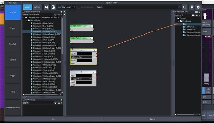The image size is (214, 123).
Task: Enable the Auto Subscribe checkbox
Action: coord(79,7)
